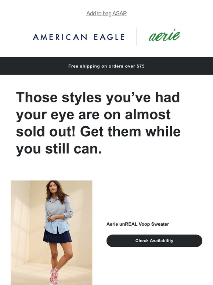Click the Check Availability button
The image size is (213, 285).
154,241
